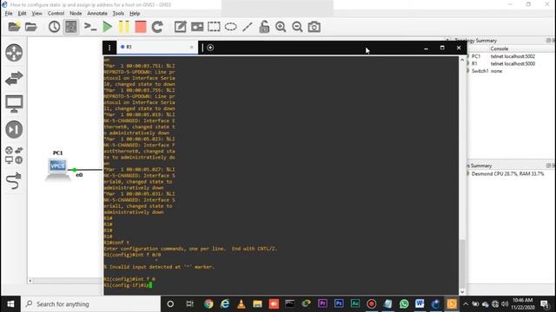Take a screenshot with camera icon
This screenshot has height=312, width=556.
[314, 27]
